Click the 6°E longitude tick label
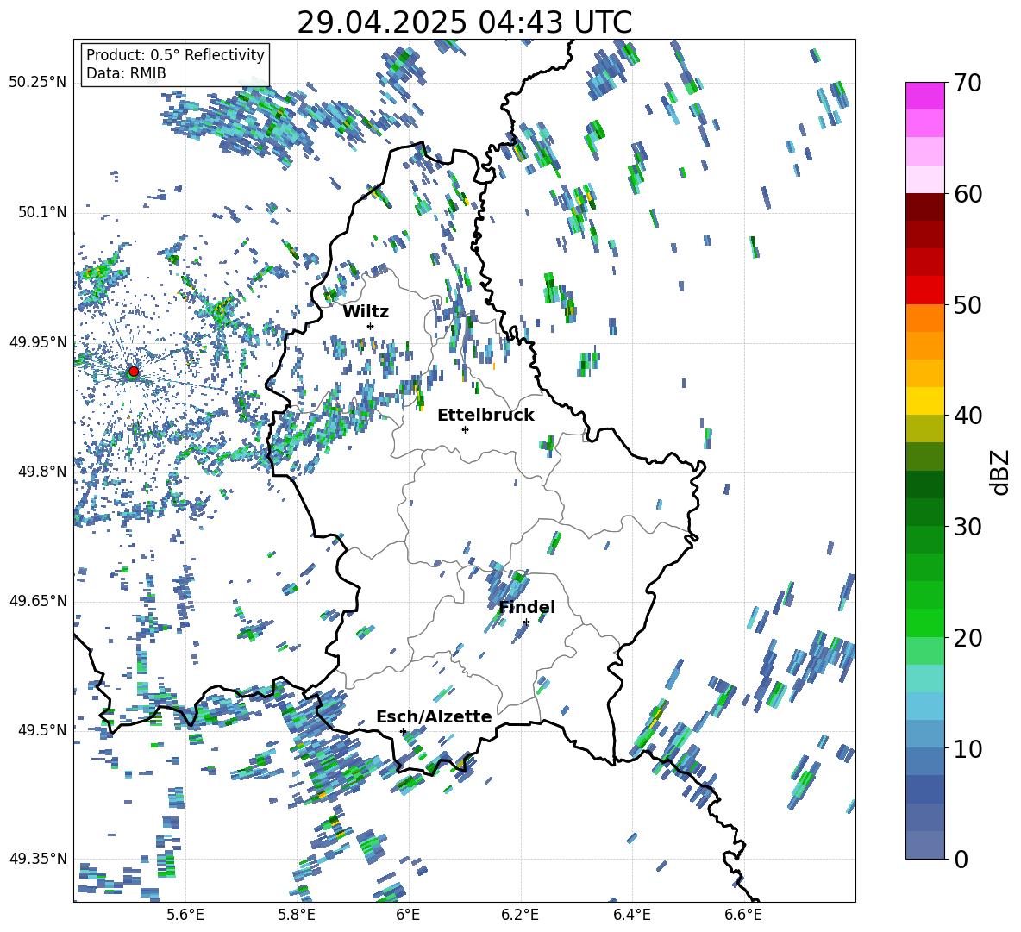The image size is (1021, 932). [408, 915]
